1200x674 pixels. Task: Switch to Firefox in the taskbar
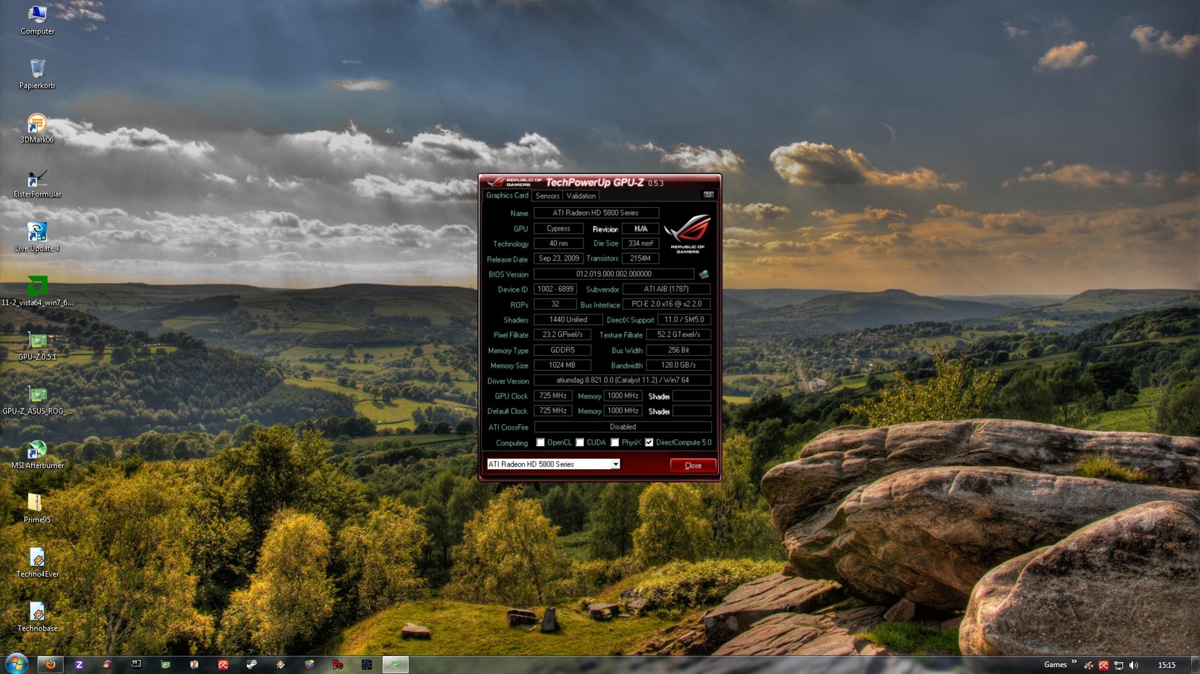[50, 665]
